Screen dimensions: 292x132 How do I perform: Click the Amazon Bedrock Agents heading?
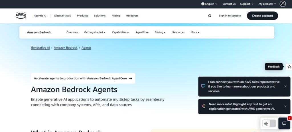pyautogui.click(x=74, y=89)
